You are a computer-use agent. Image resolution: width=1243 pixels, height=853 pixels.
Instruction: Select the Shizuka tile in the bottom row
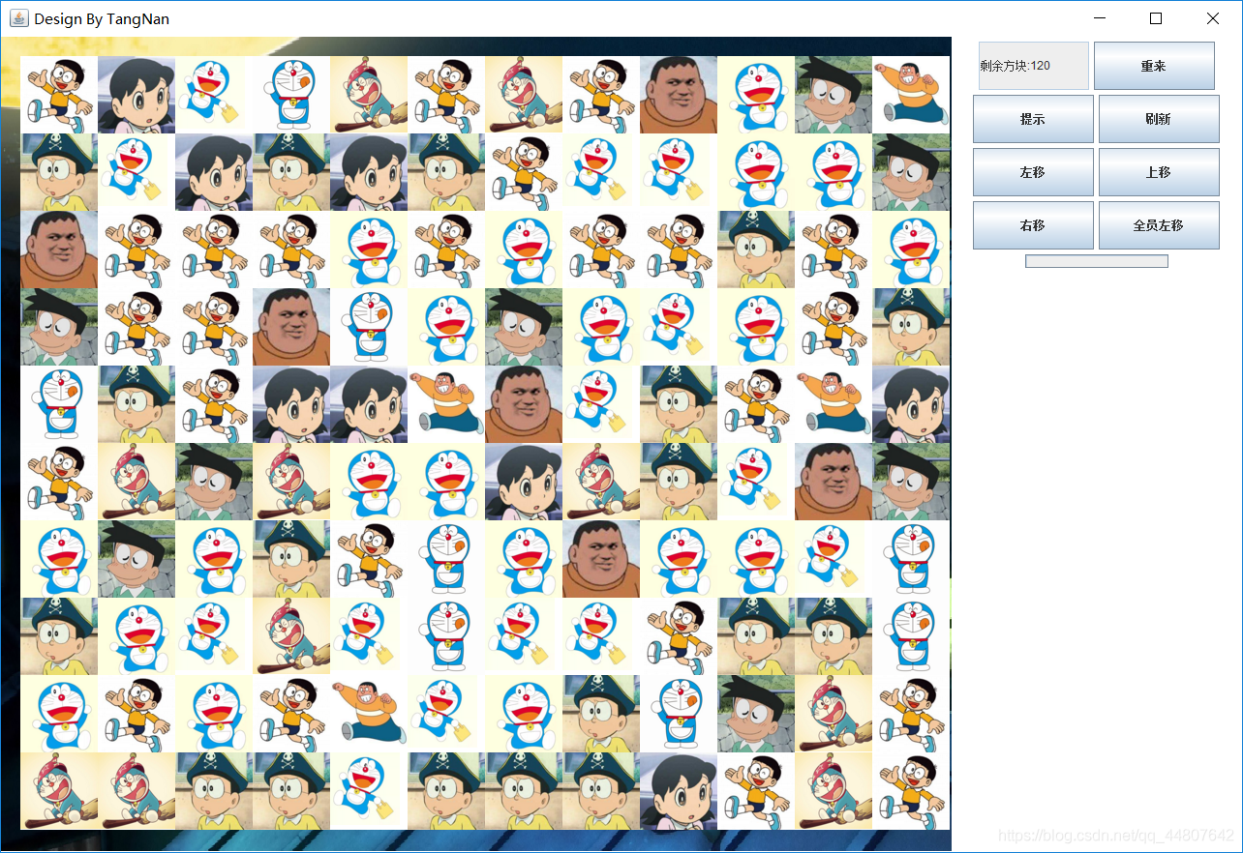[x=679, y=791]
